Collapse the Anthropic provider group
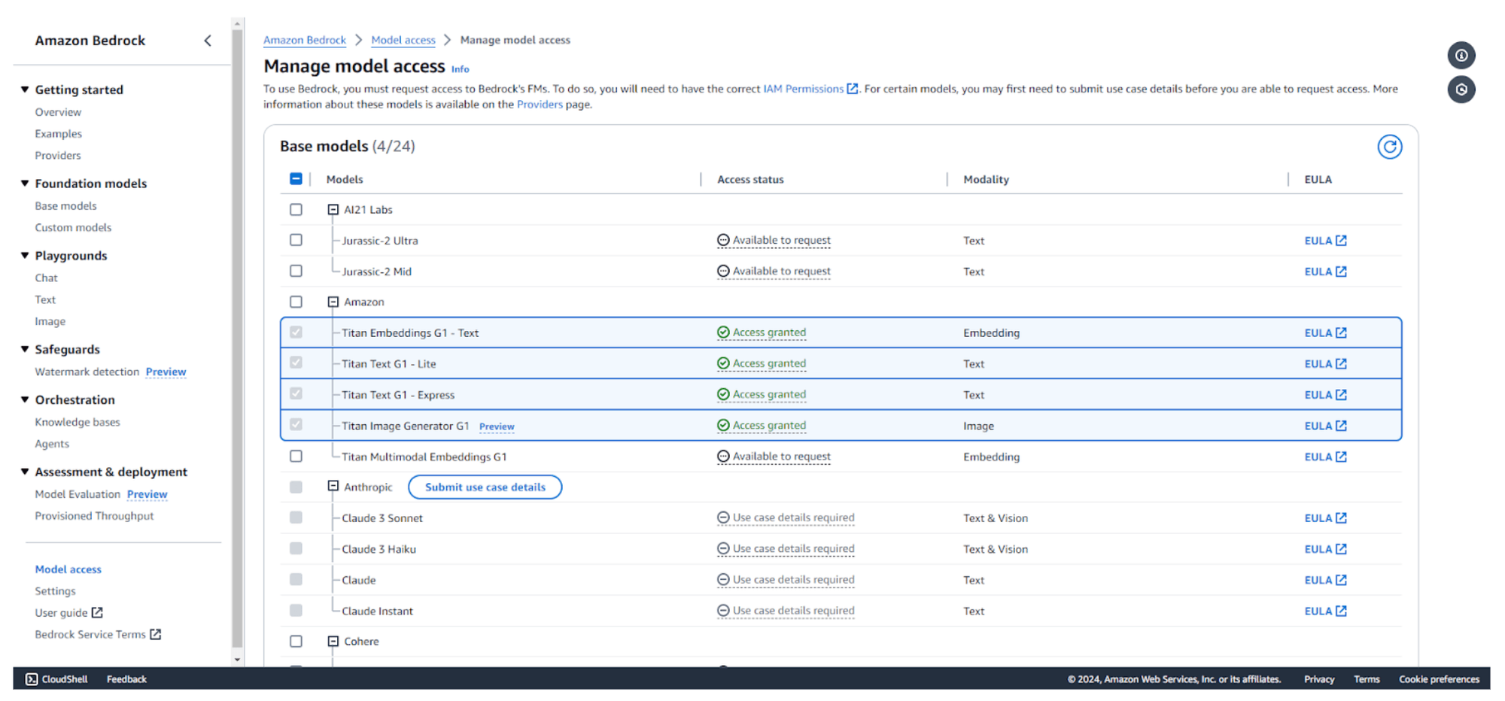The height and width of the screenshot is (701, 1505). (x=333, y=487)
